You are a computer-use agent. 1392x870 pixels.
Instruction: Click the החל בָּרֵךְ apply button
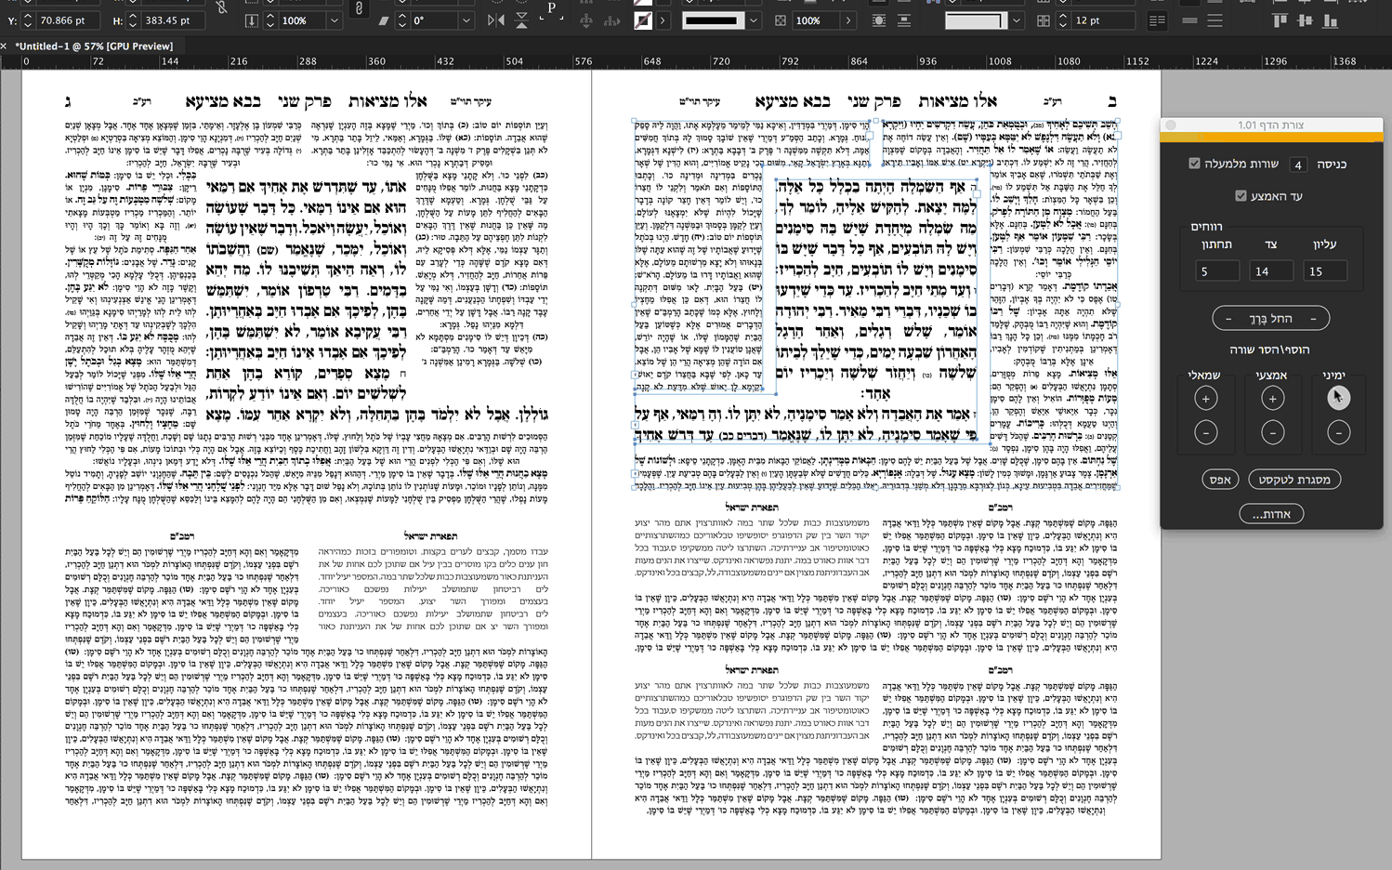(x=1270, y=319)
